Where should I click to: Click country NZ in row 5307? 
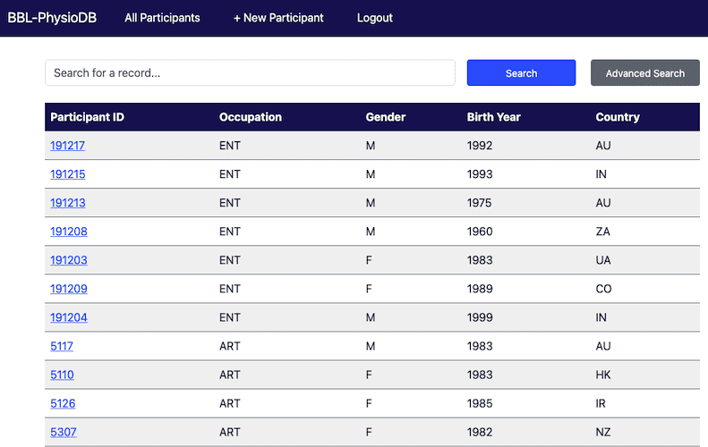603,432
